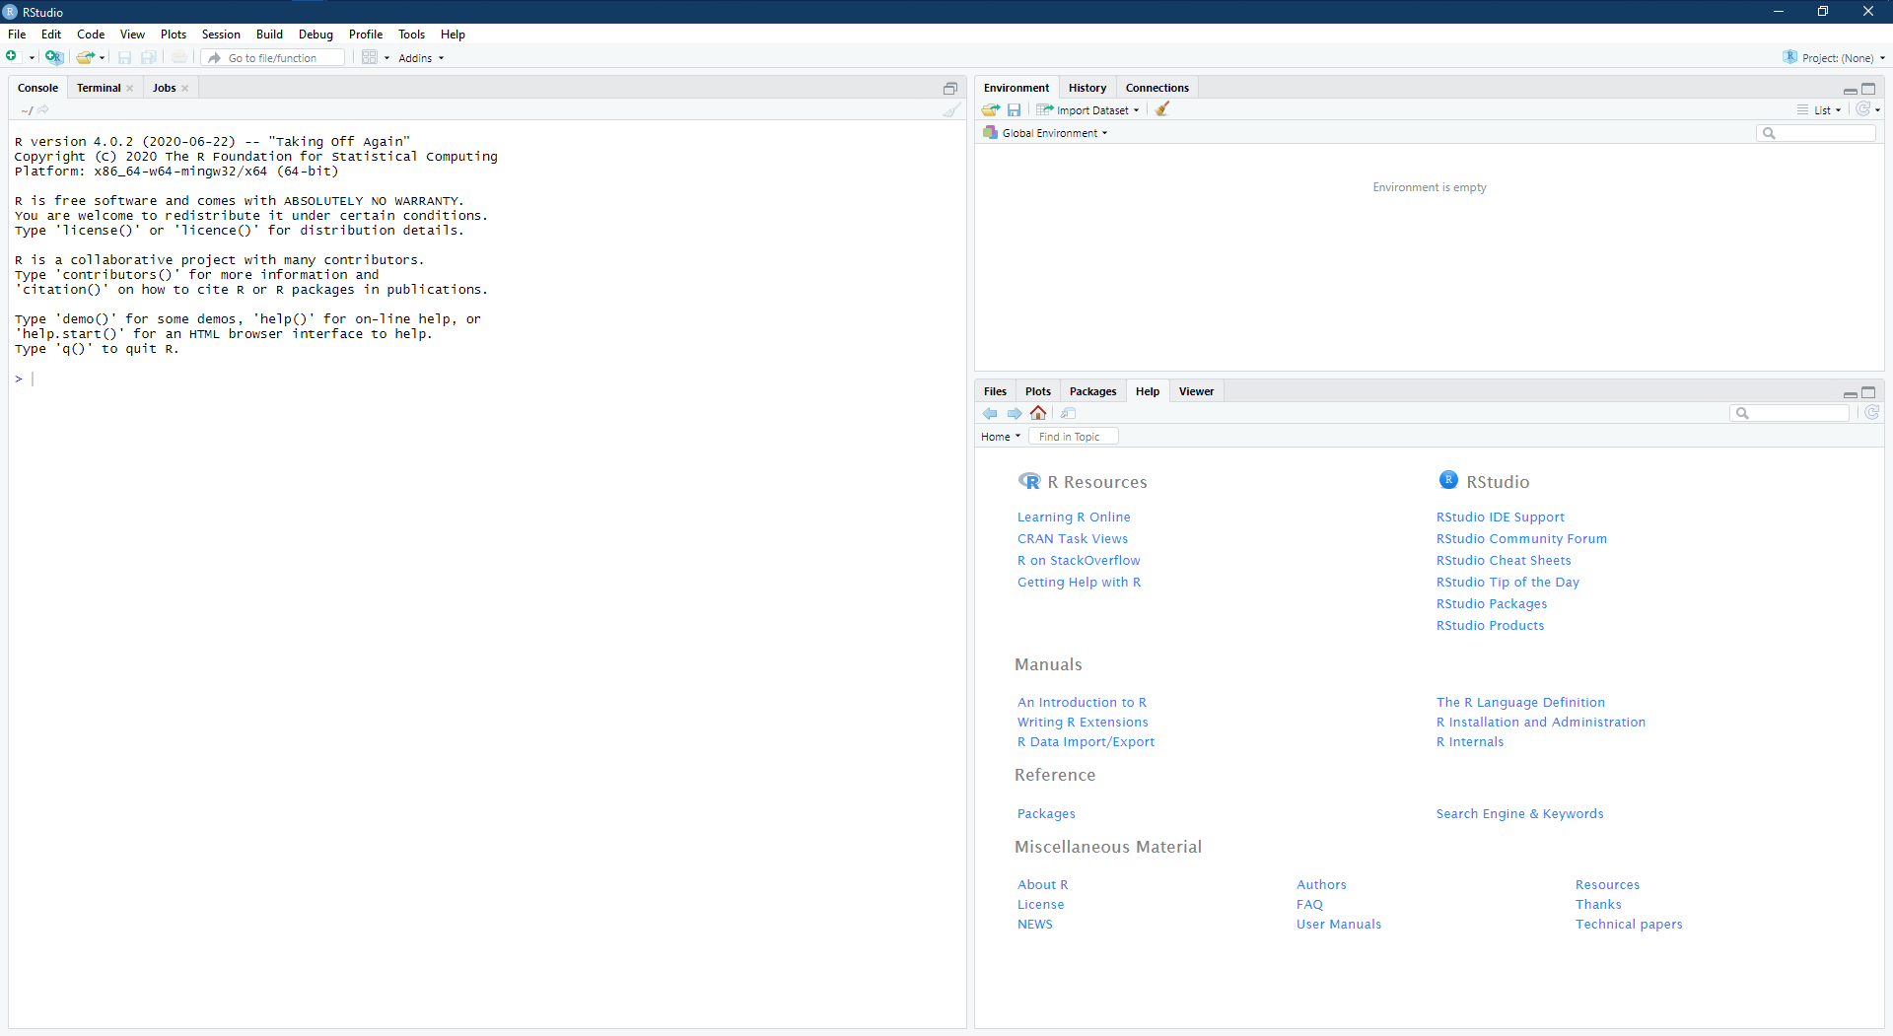The height and width of the screenshot is (1036, 1893).
Task: Open the Technical papers link
Action: (1629, 924)
